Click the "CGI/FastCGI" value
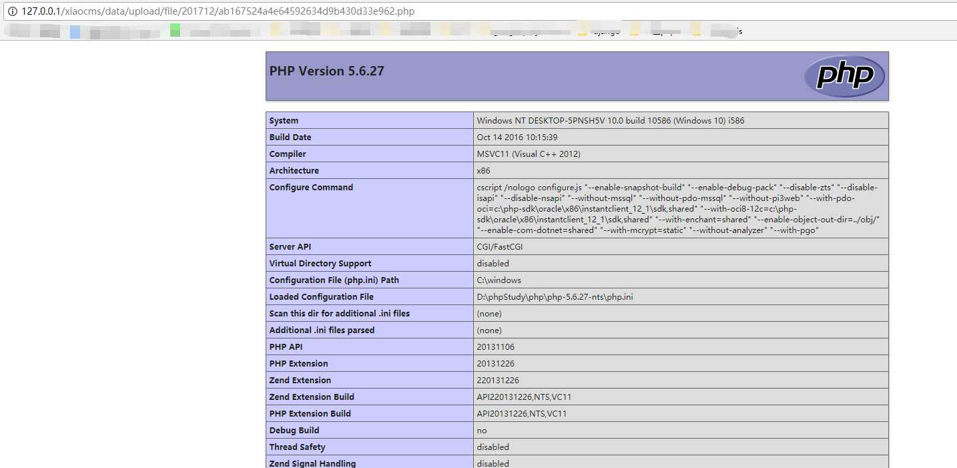 [499, 247]
